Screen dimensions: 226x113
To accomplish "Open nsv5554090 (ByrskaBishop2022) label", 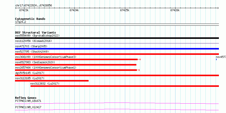I will tap(37, 36).
